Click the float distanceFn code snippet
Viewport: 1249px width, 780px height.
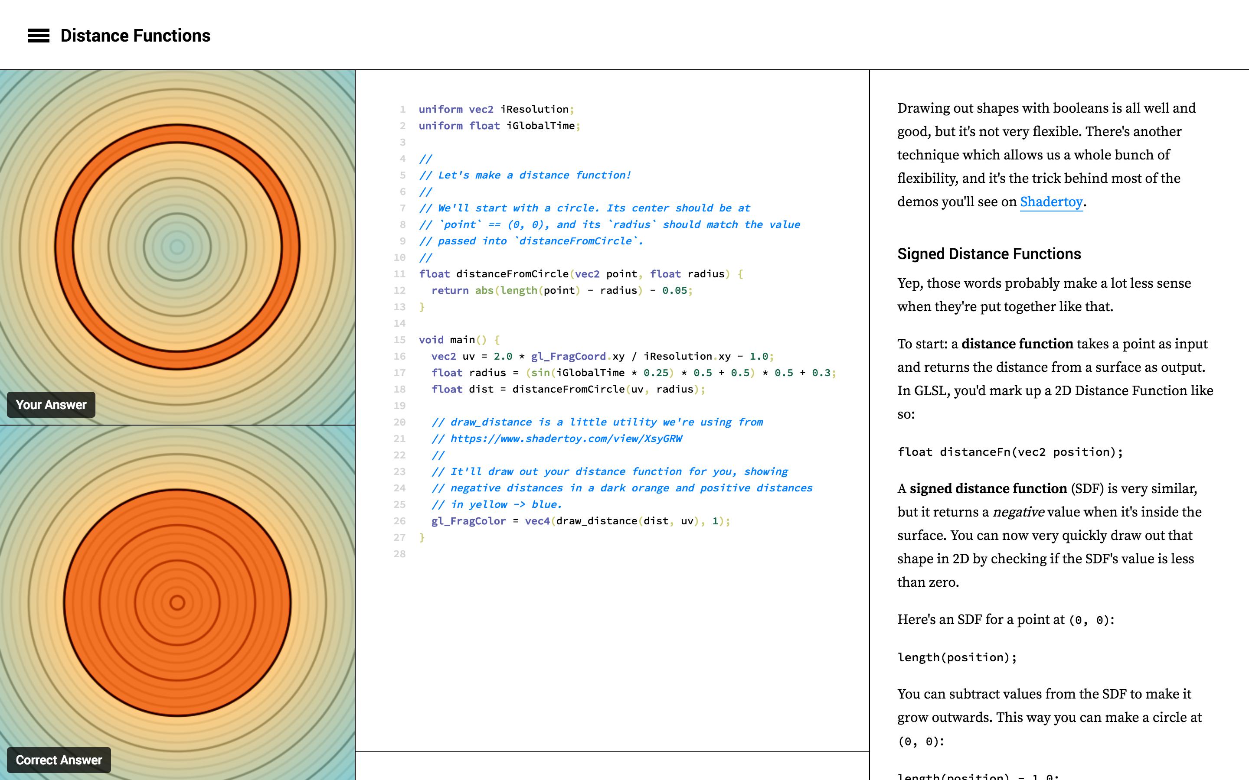tap(1010, 452)
